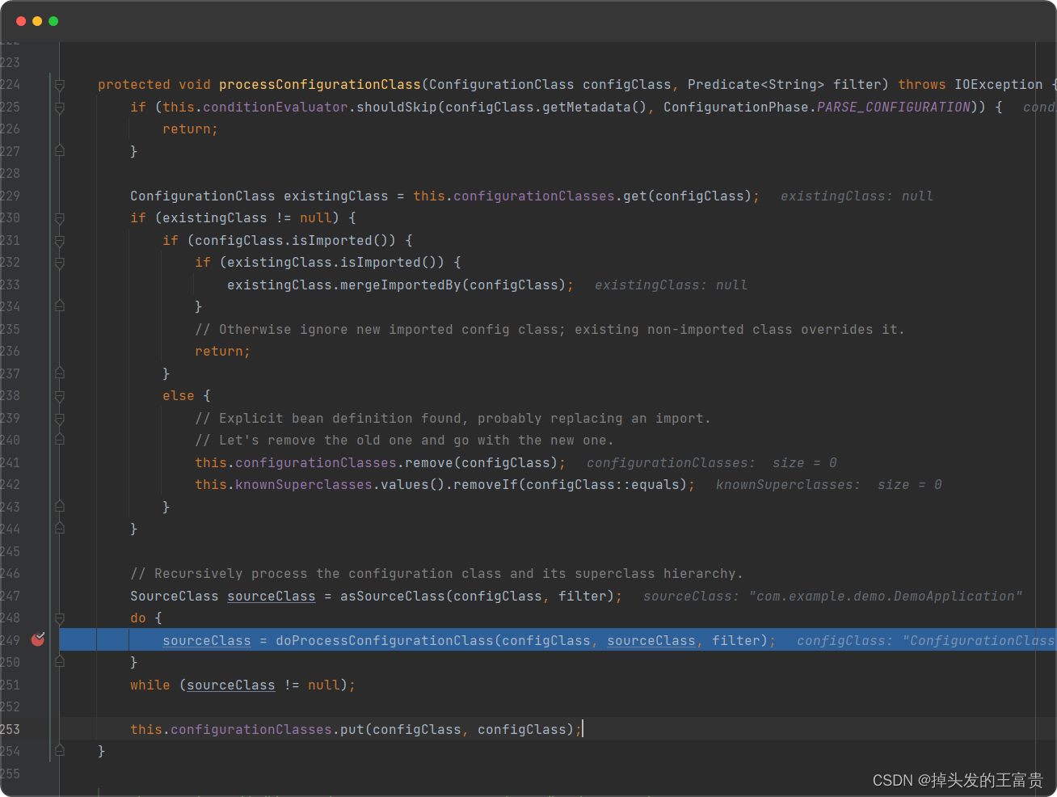Screen dimensions: 1057x797
Task: Click the 'configClass:' debug hint on the breakpoint line
Action: [845, 641]
